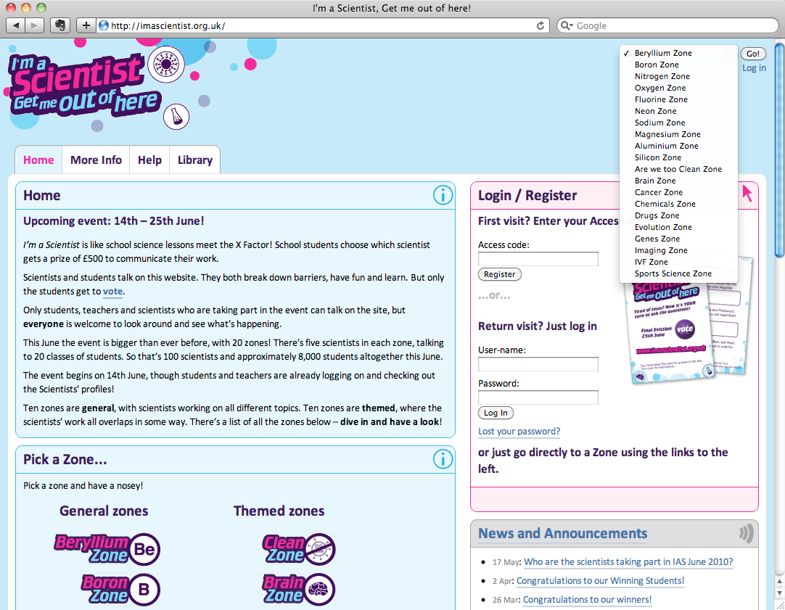Viewport: 785px width, 610px height.
Task: Focus the Password input field
Action: pyautogui.click(x=538, y=397)
